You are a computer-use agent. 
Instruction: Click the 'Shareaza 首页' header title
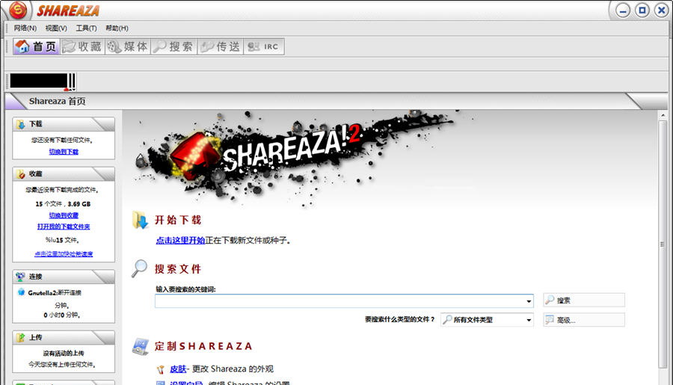(57, 101)
